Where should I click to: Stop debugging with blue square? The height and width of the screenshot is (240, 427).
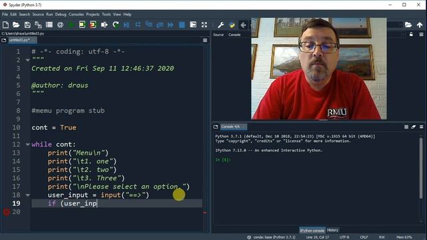click(x=182, y=25)
